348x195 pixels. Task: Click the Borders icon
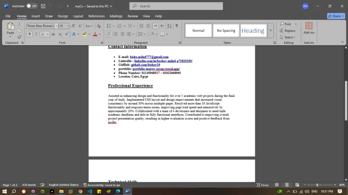162,34
